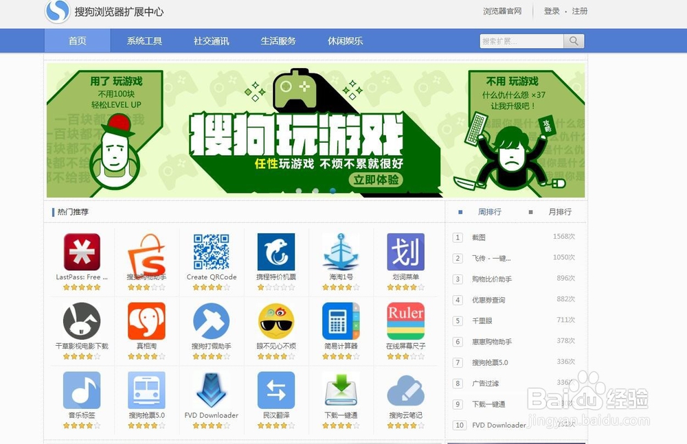Click the 民汉翻译 name label

[276, 415]
